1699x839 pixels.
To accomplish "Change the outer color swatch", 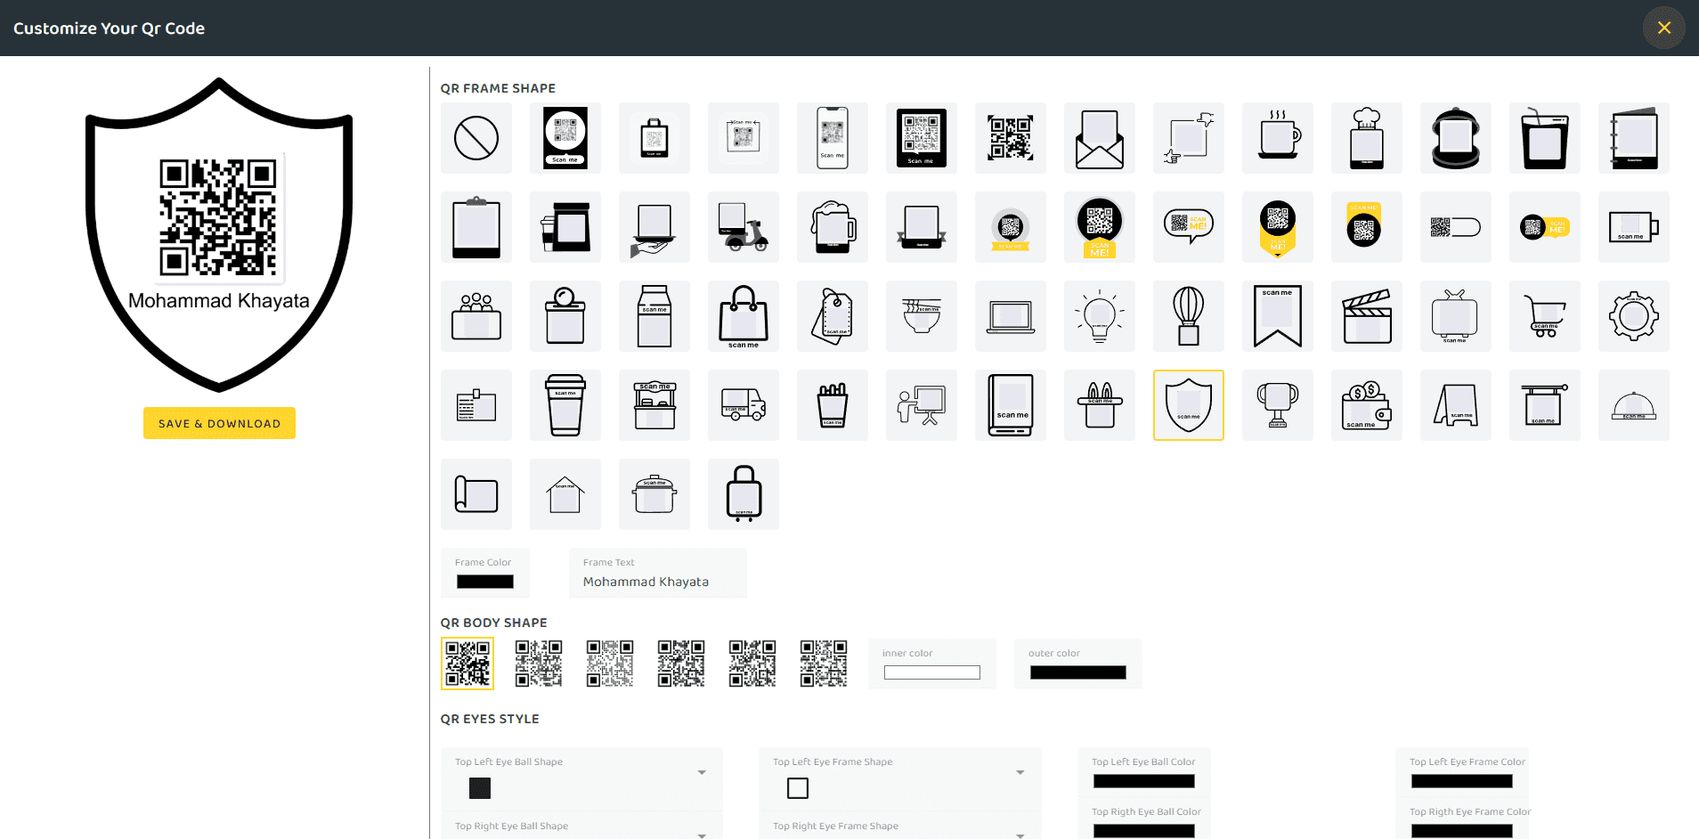I will click(1078, 672).
